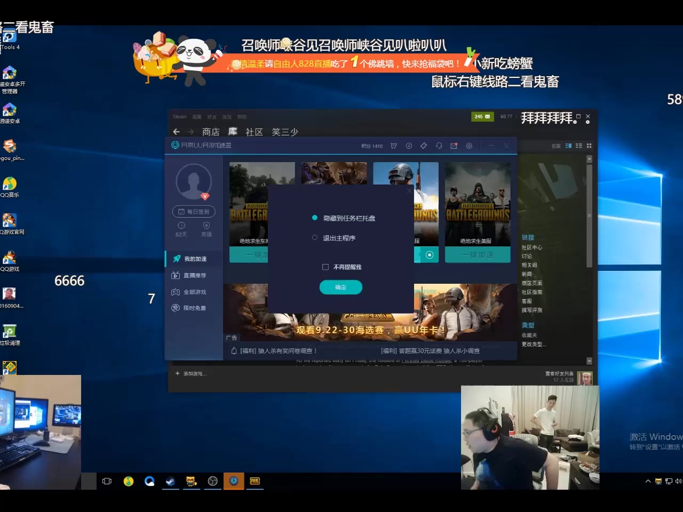Select 退出主程序 radio option
The image size is (683, 512).
coord(334,238)
